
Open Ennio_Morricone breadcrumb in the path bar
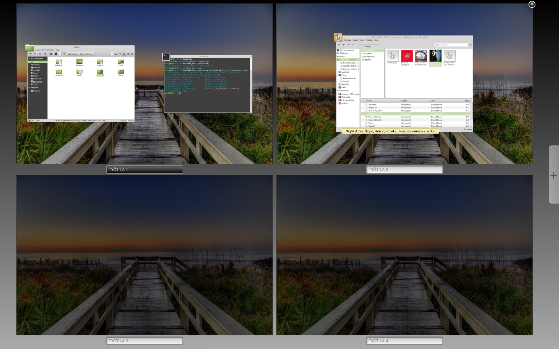87,54
